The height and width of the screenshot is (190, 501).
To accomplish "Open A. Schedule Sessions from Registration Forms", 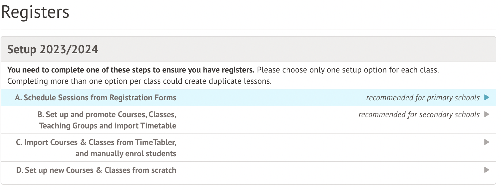I will [x=96, y=98].
